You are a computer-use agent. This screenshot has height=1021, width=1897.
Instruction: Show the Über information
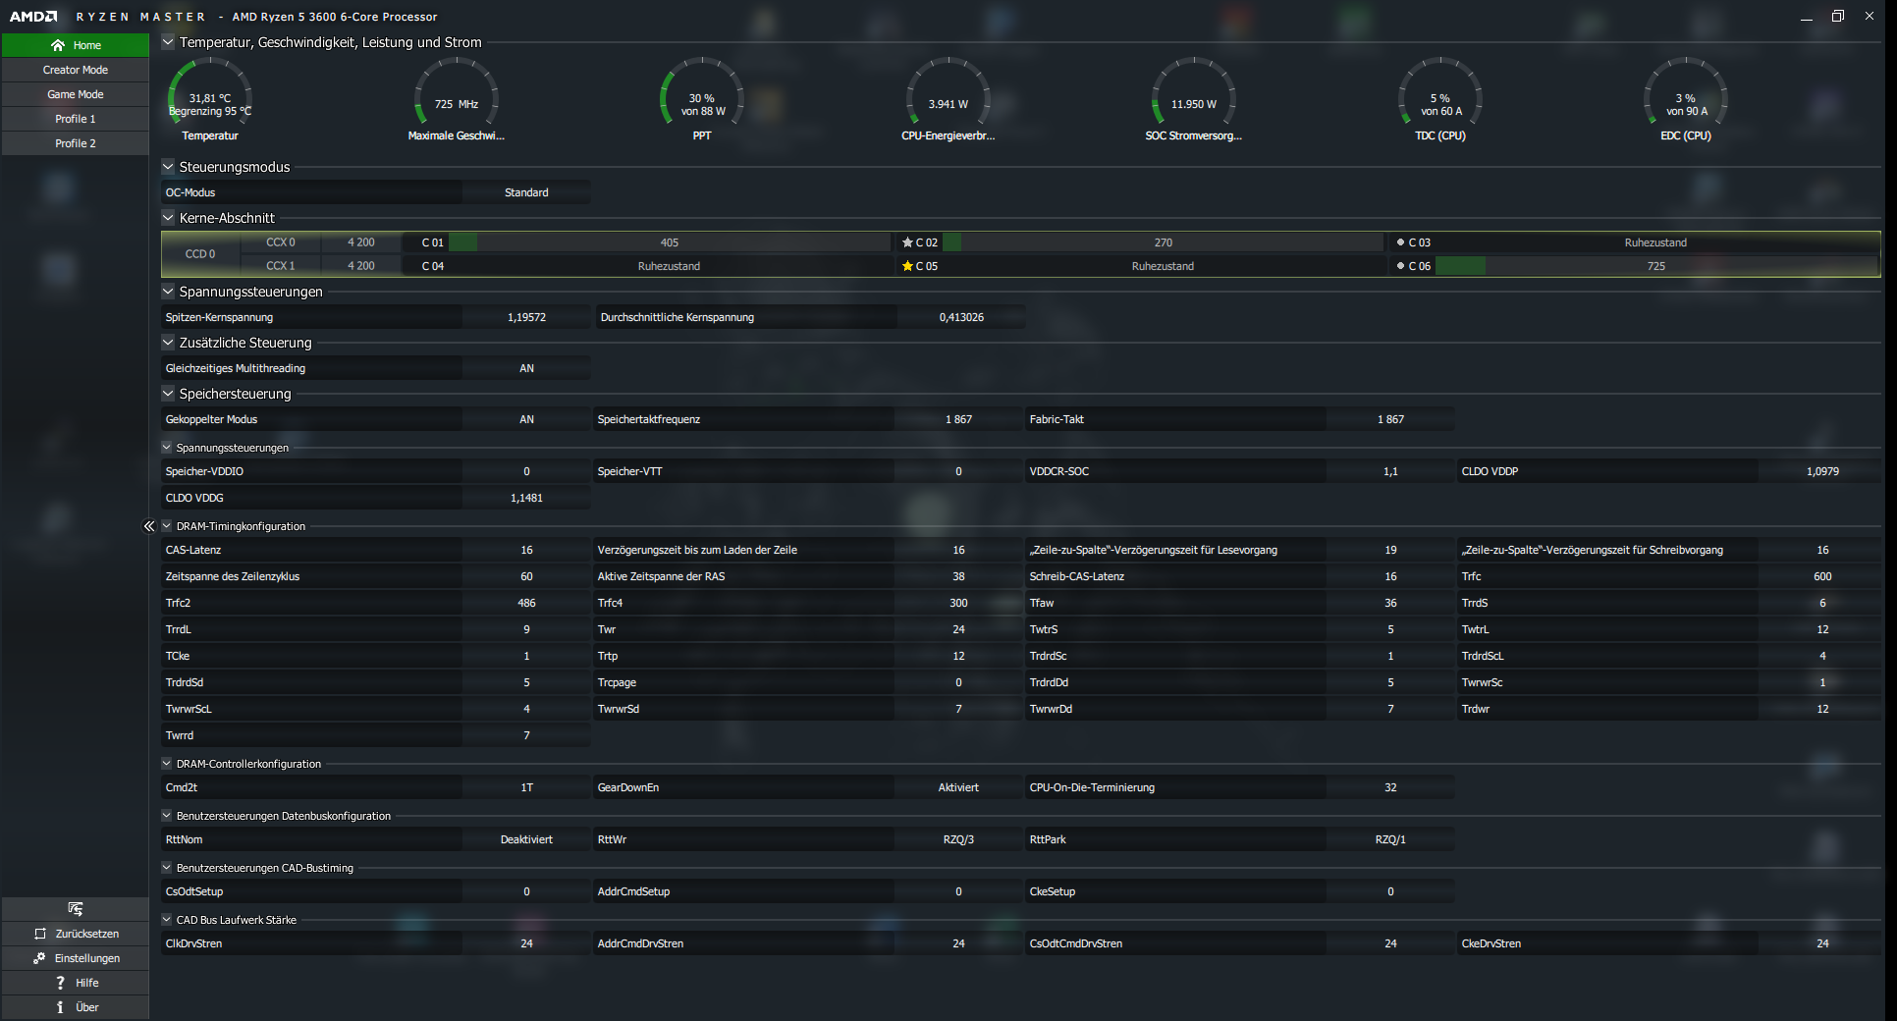pos(76,1007)
